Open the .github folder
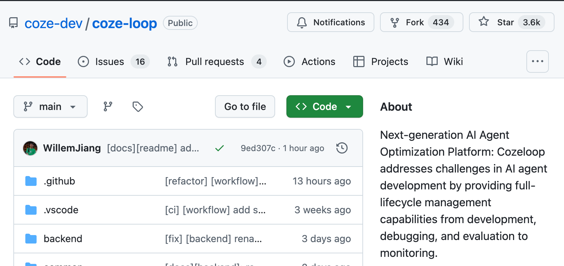The width and height of the screenshot is (564, 266). [x=59, y=181]
